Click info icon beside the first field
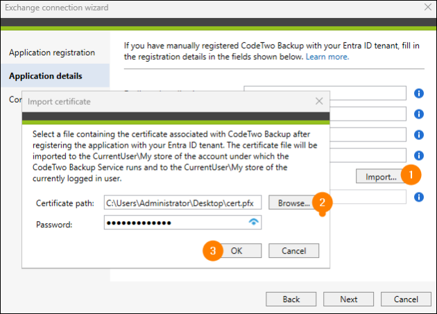 pyautogui.click(x=418, y=93)
